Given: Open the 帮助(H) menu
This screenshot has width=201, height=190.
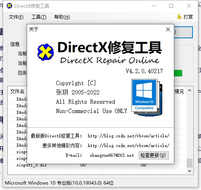Looking at the screenshot, I should pyautogui.click(x=62, y=17).
